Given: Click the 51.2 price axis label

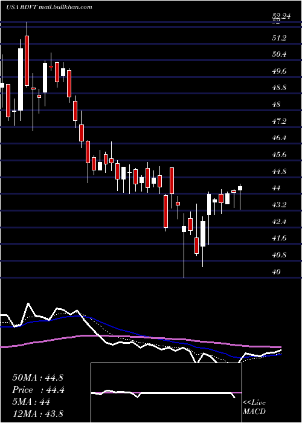Looking at the screenshot, I should coord(279,38).
